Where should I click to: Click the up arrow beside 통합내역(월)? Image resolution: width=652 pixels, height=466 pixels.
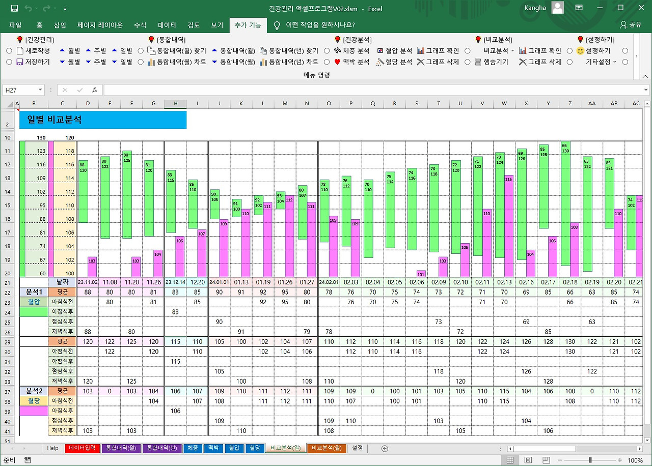click(214, 51)
